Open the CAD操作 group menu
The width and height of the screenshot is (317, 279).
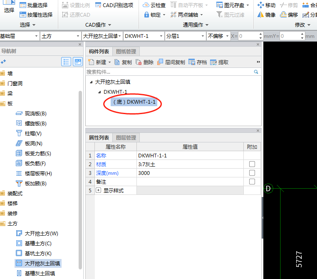tap(98, 25)
